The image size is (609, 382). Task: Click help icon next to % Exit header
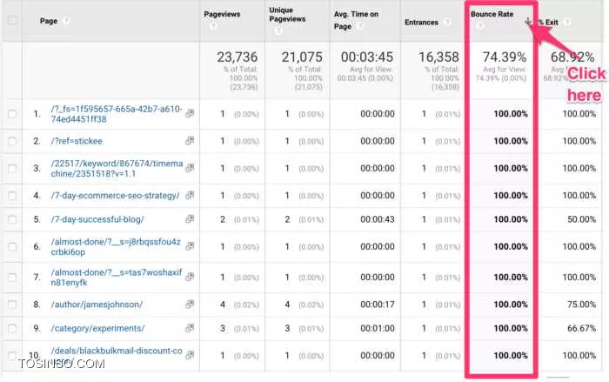tap(567, 22)
